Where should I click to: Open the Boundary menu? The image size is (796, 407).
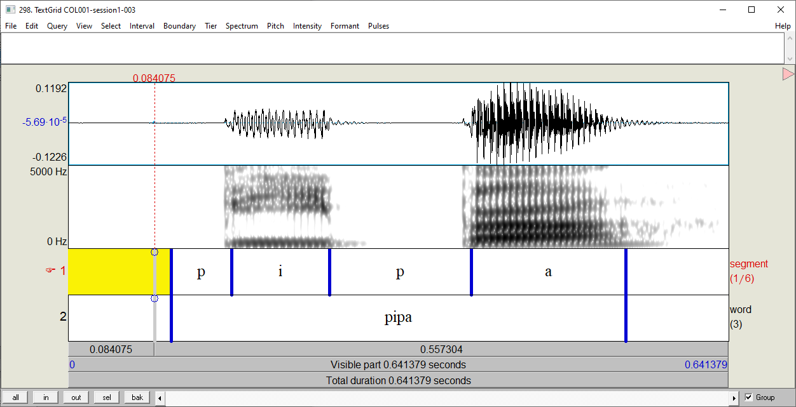pos(179,26)
